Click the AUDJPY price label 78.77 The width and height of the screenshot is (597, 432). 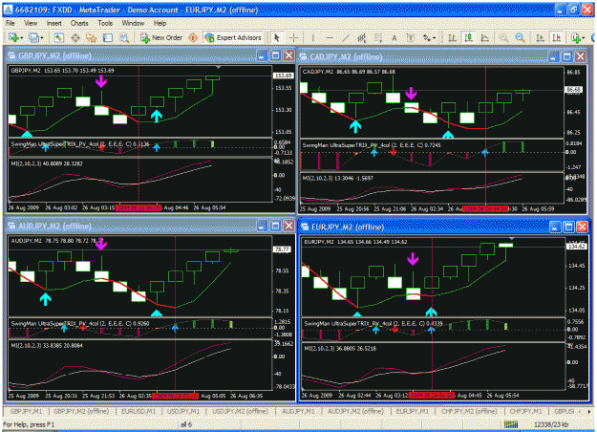tap(283, 249)
